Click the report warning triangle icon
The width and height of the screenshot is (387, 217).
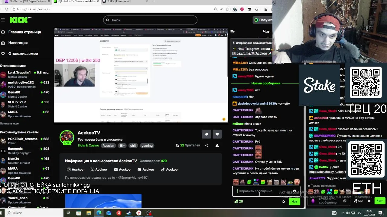(217, 145)
